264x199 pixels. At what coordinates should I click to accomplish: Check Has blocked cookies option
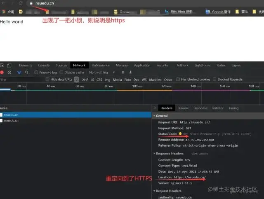coord(178,79)
